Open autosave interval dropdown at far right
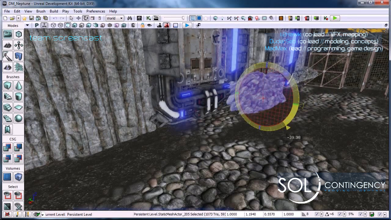Viewport: 391px width, 220px height. point(384,214)
